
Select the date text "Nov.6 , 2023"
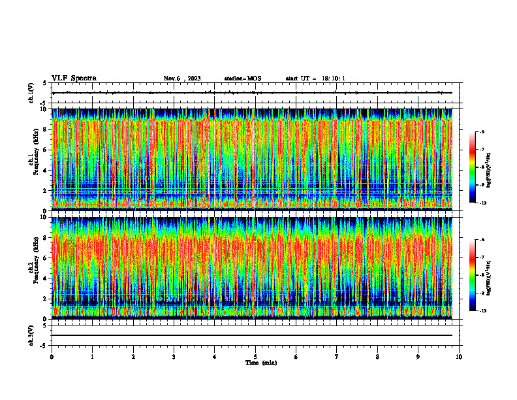(x=182, y=78)
